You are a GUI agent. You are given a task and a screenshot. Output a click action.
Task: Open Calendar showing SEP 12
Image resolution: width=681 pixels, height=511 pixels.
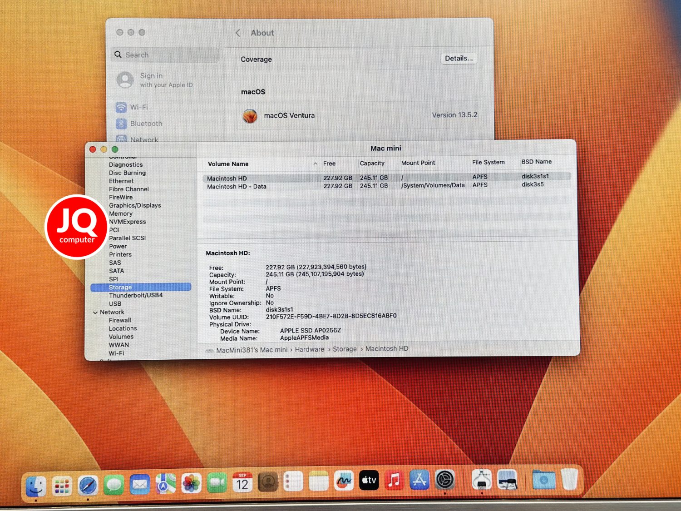242,482
